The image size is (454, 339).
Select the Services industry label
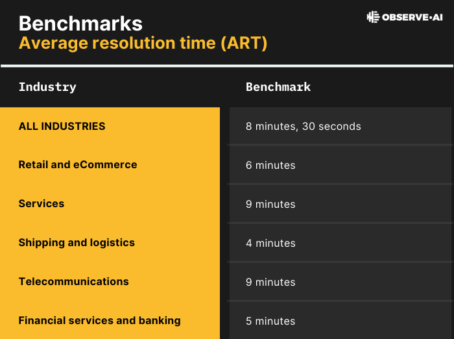pos(42,204)
